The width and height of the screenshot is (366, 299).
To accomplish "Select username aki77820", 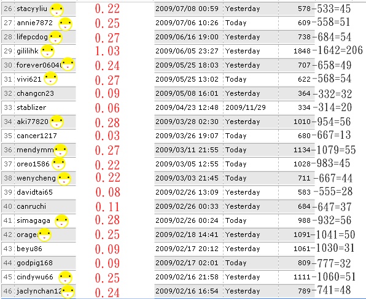I will (33, 122).
